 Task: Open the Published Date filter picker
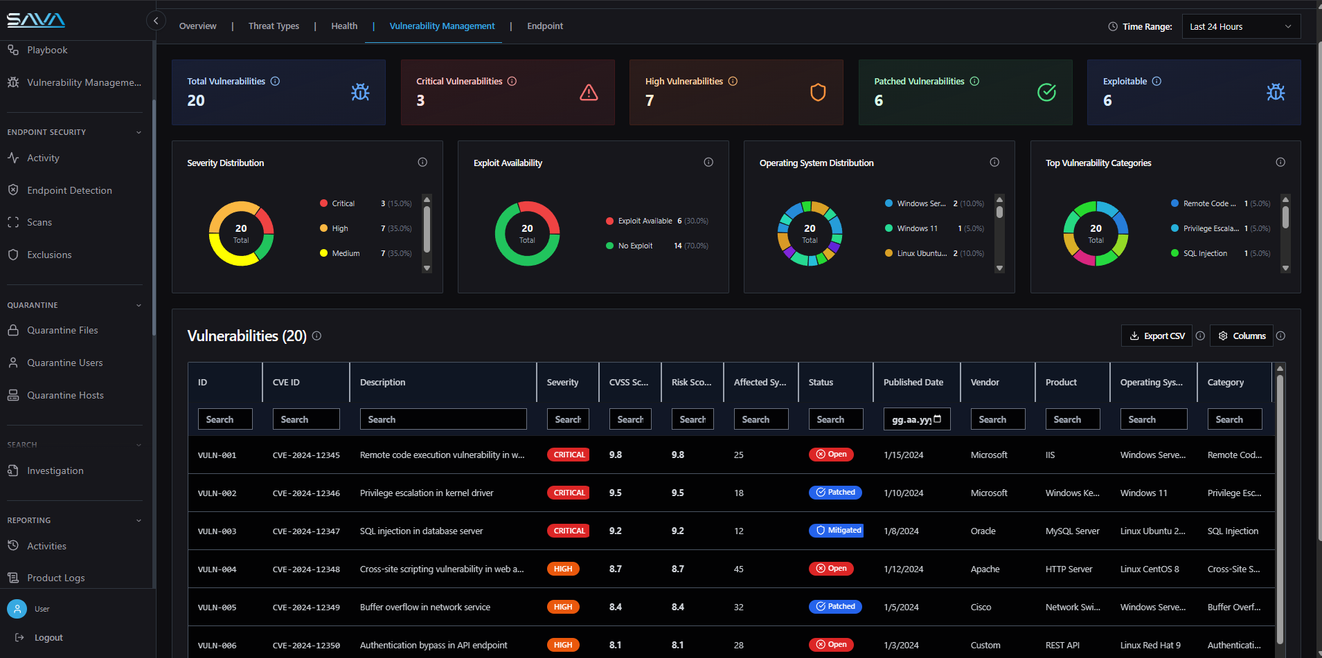(938, 419)
